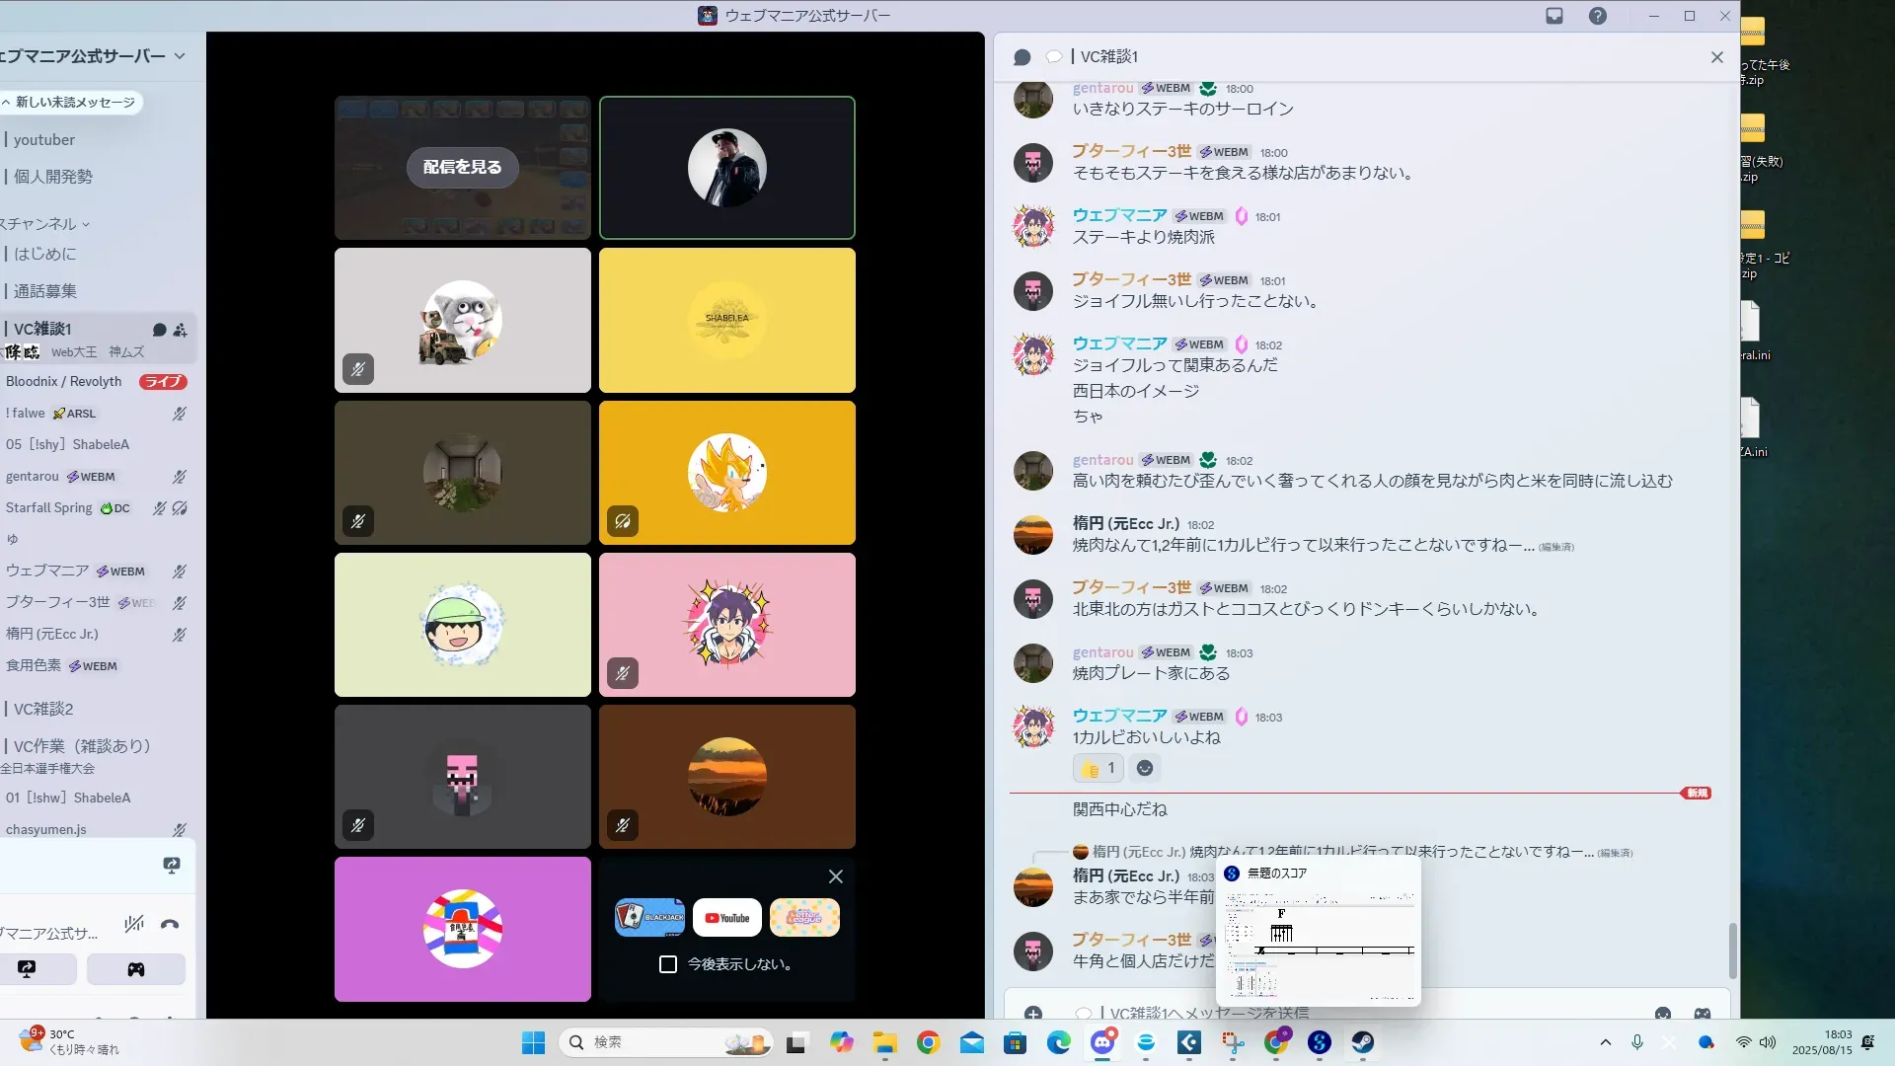Viewport: 1895px width, 1066px height.
Task: Jump to new unread messages pill
Action: [x=69, y=103]
